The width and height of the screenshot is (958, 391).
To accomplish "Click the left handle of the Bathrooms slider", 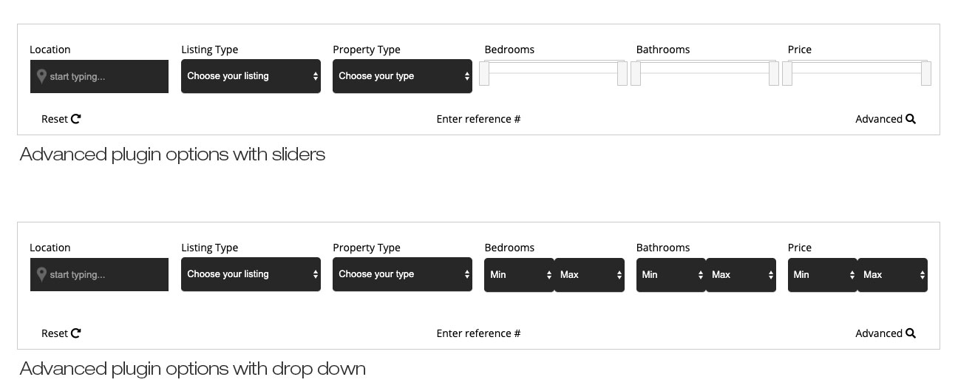I will (636, 74).
